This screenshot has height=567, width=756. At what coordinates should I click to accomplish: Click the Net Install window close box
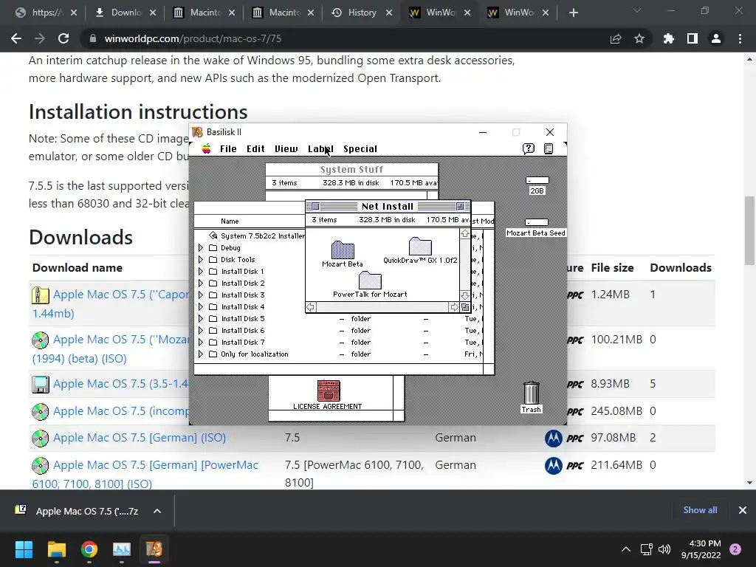pyautogui.click(x=315, y=207)
